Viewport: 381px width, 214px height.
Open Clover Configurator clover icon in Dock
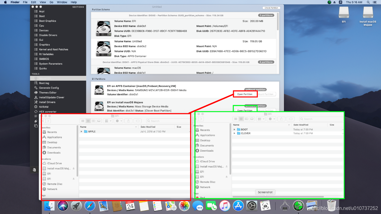click(298, 206)
